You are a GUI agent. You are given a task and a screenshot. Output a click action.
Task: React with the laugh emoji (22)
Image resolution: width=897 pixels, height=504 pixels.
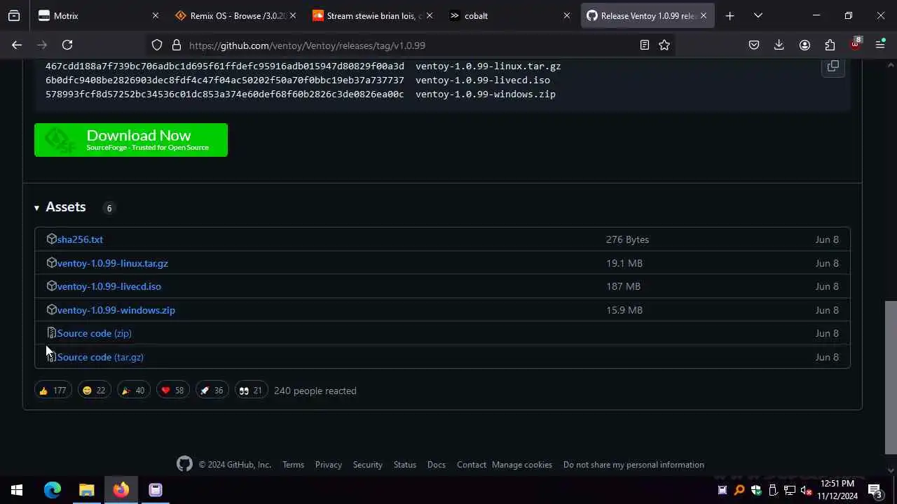pyautogui.click(x=93, y=391)
